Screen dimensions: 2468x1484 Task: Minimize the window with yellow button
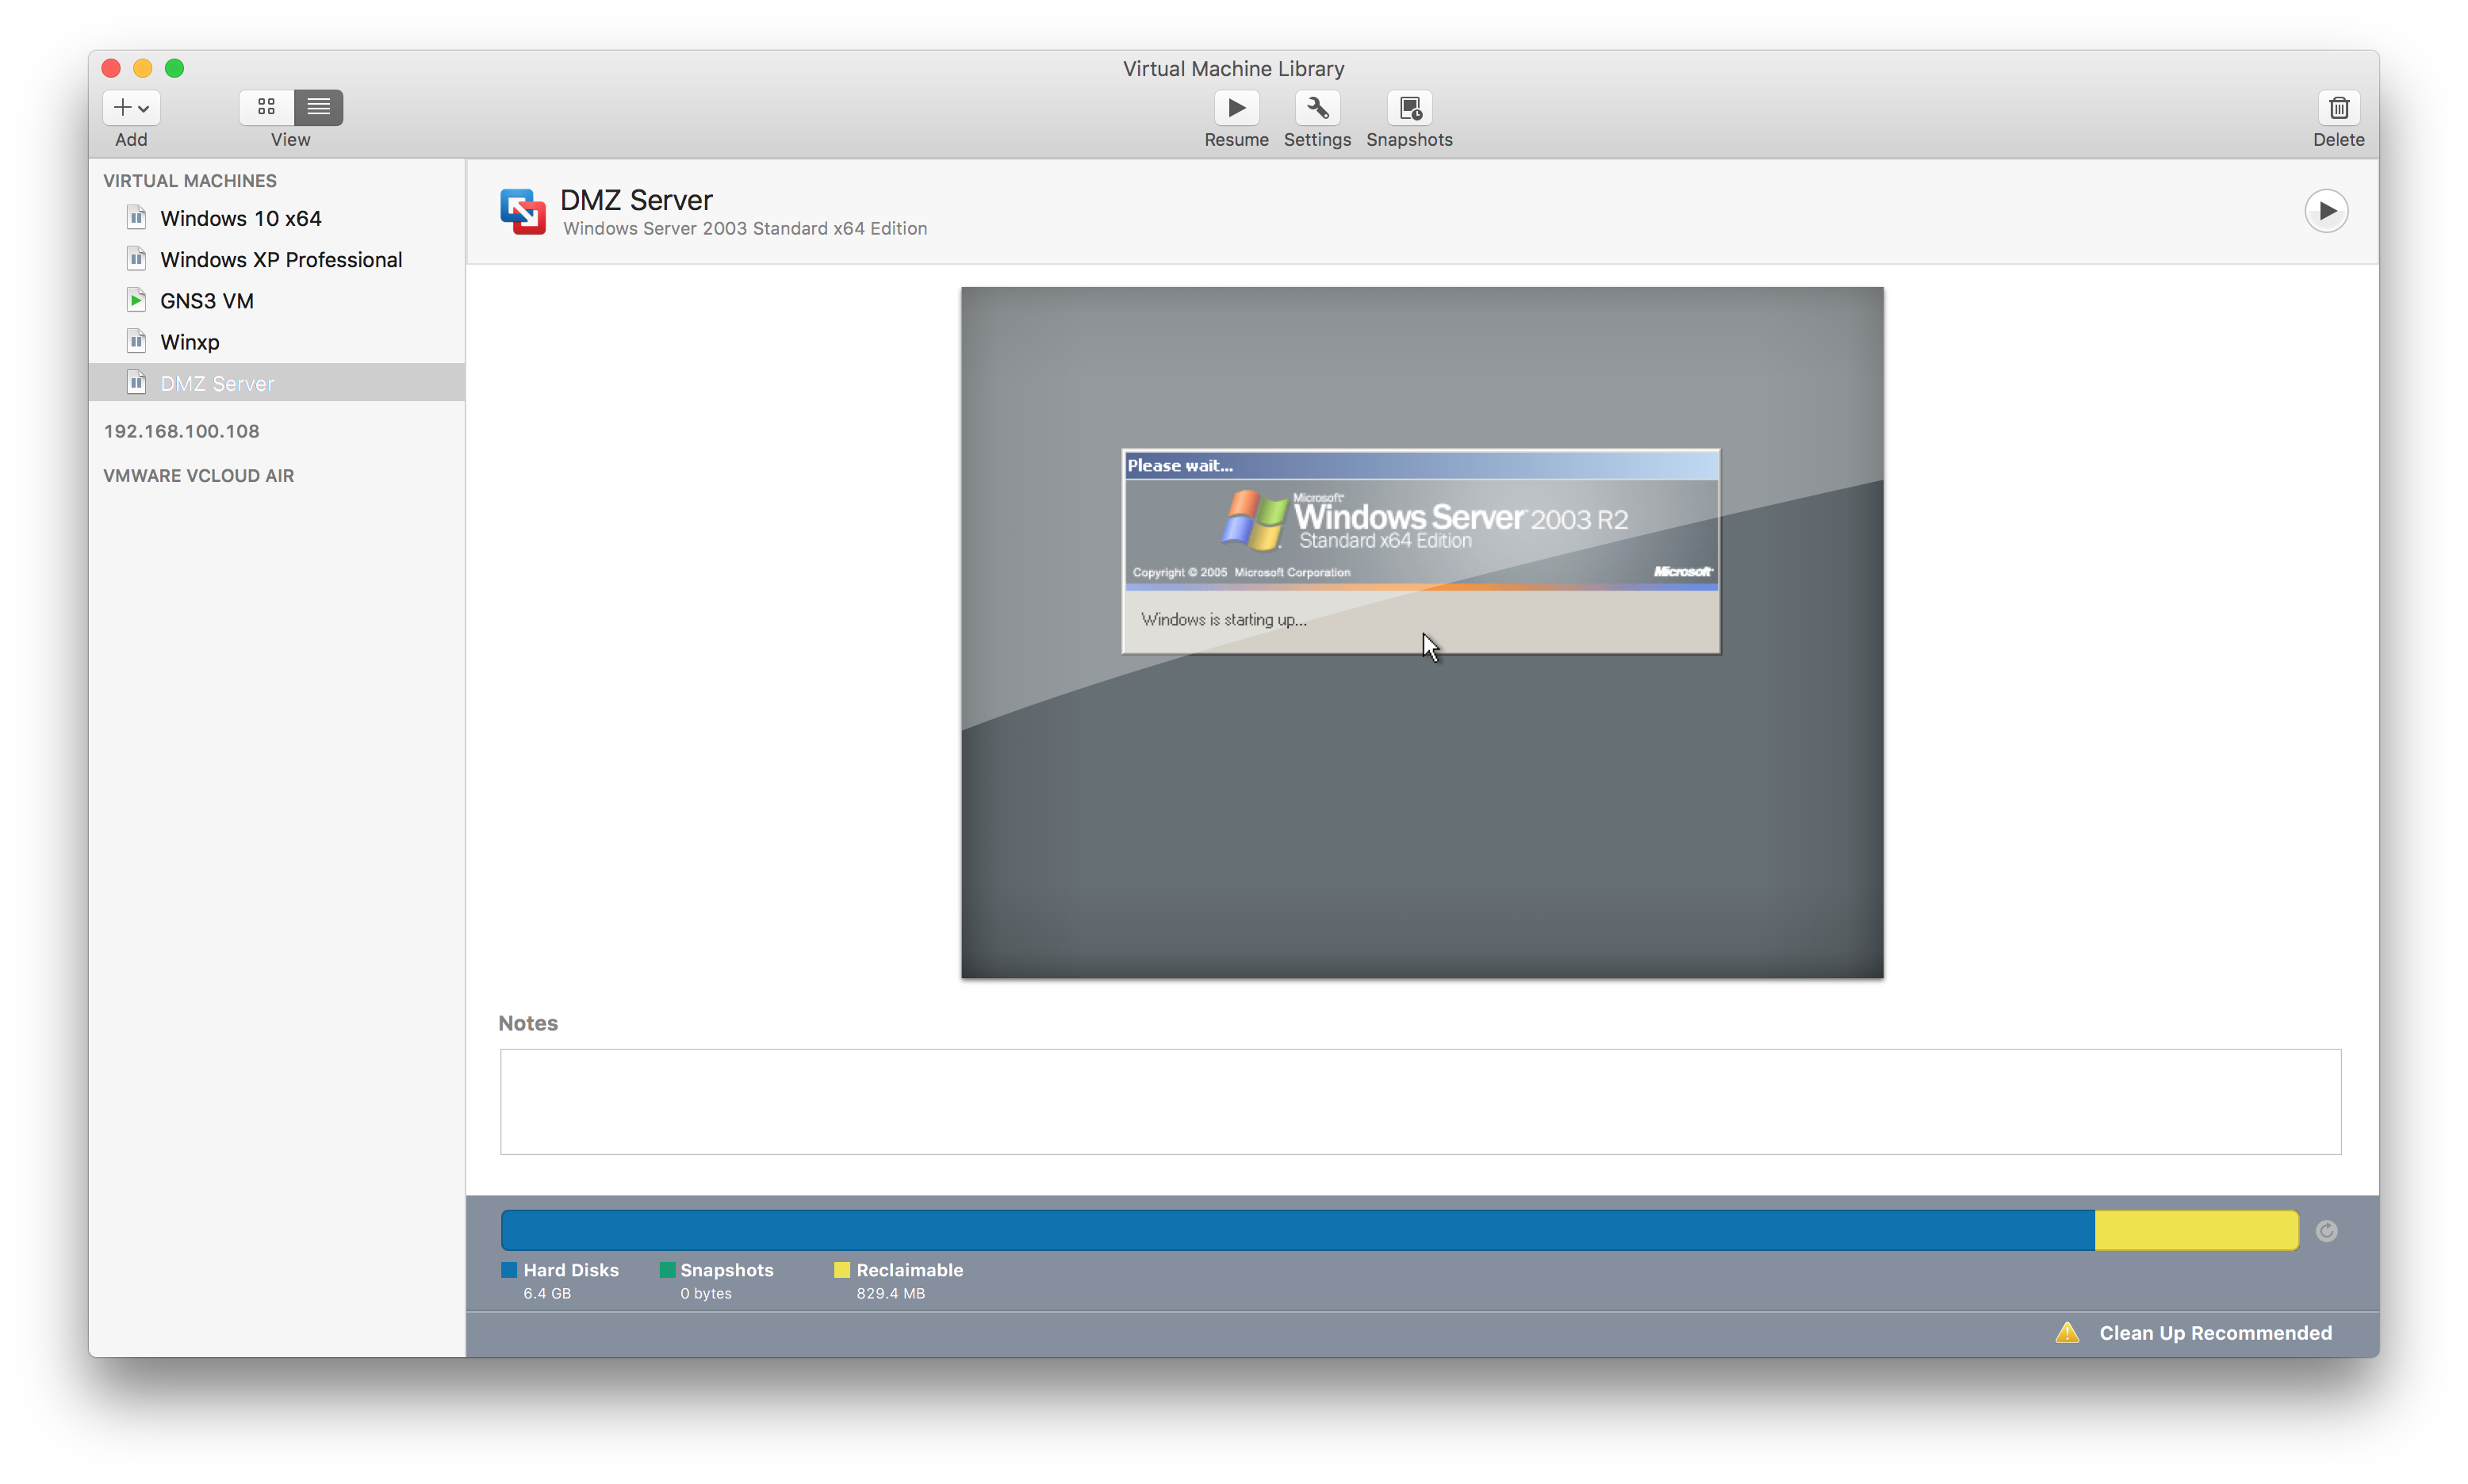143,68
